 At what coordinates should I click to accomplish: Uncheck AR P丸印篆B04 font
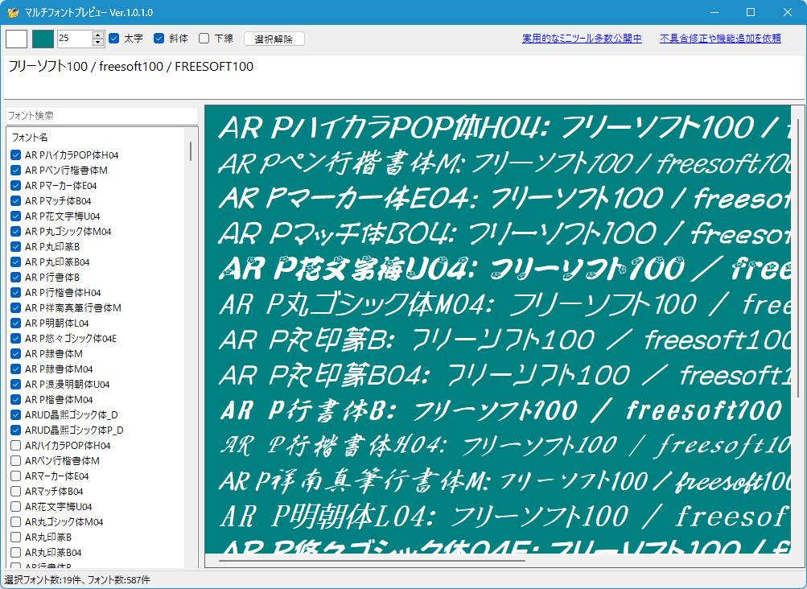16,262
